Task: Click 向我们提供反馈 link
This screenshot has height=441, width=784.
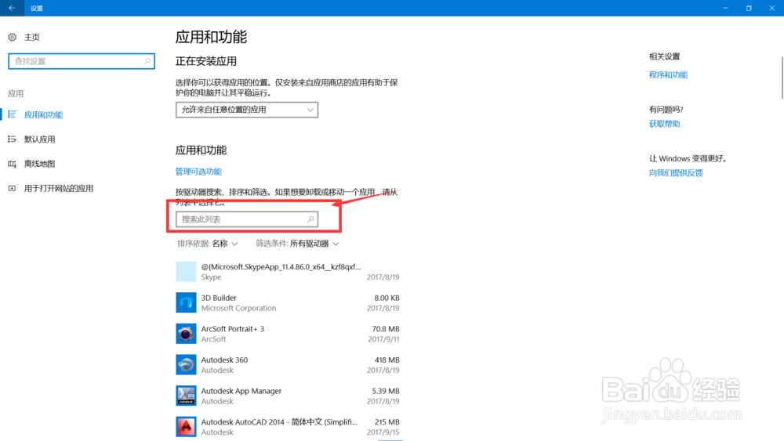Action: (x=676, y=172)
